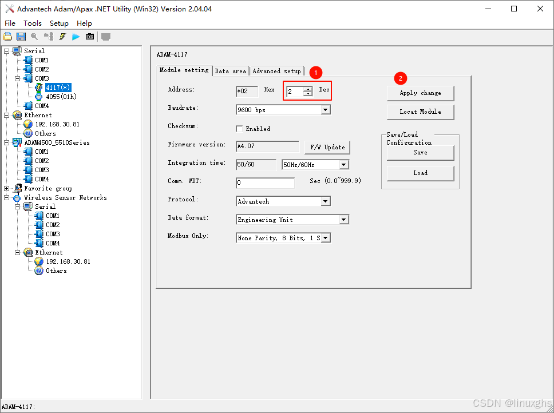Image resolution: width=554 pixels, height=413 pixels.
Task: Collapse the top-level Ethernet tree node
Action: [6, 116]
